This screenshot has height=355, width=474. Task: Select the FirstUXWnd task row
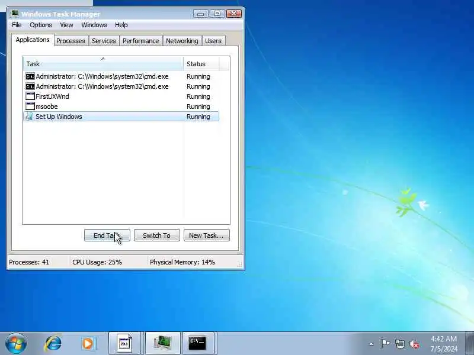(121, 96)
